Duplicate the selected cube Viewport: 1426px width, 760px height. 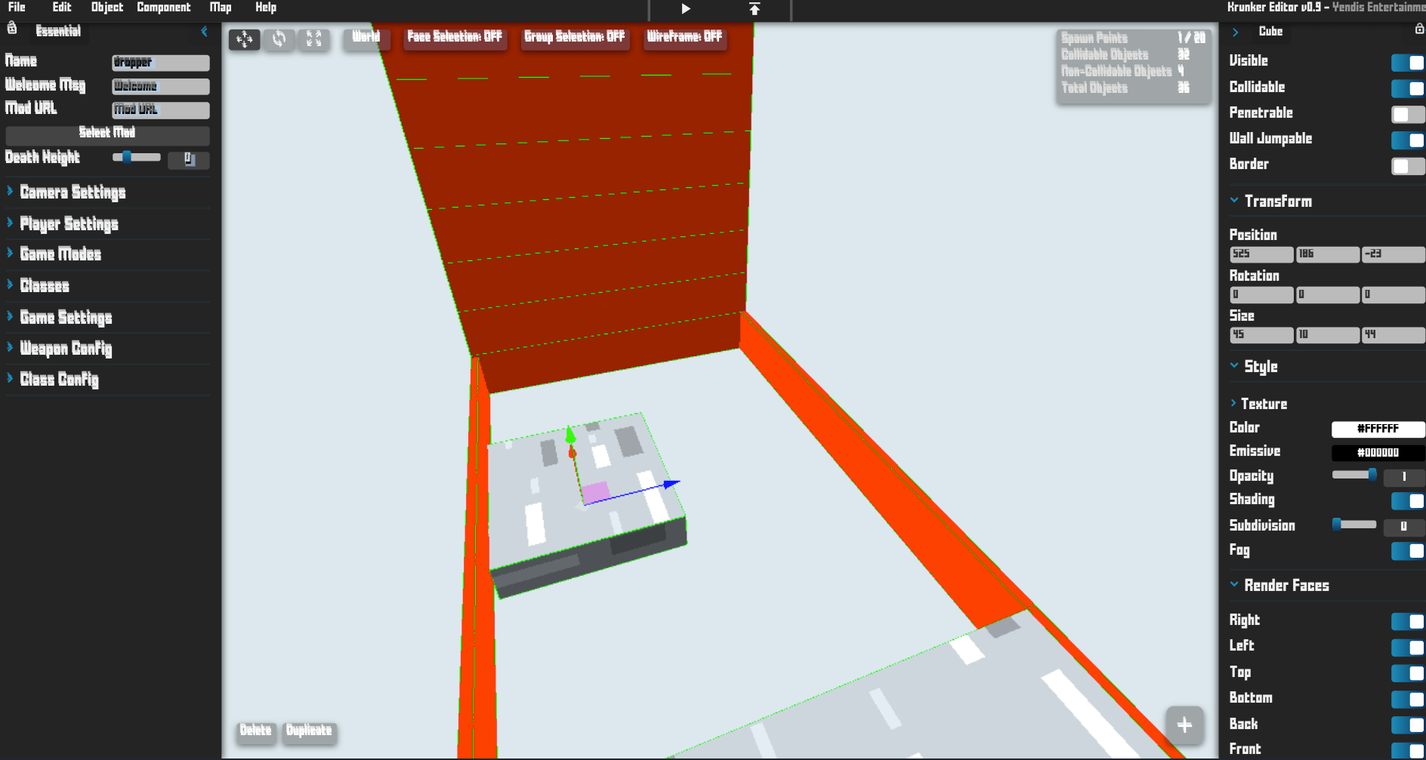[309, 730]
